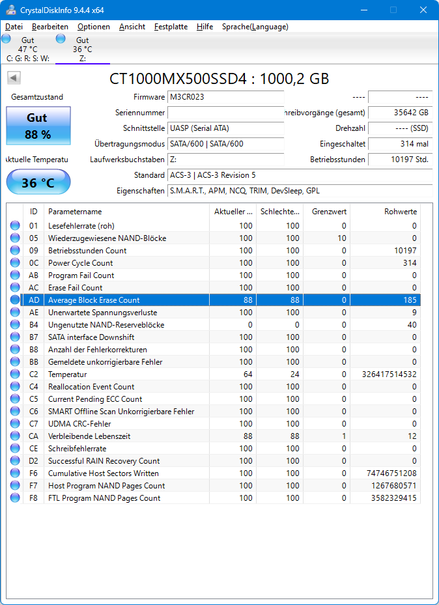Open the Festplatte menu
This screenshot has width=439, height=605.
(x=171, y=27)
